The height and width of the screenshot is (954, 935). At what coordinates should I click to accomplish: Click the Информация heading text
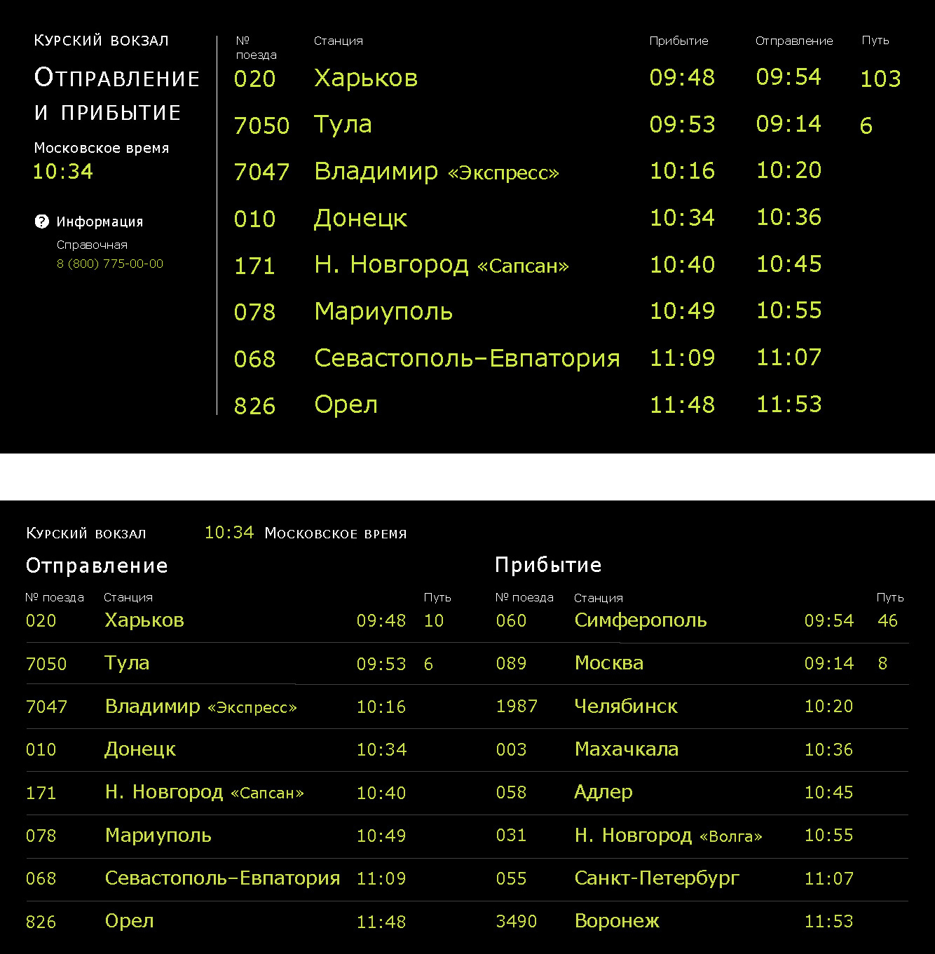coord(100,222)
